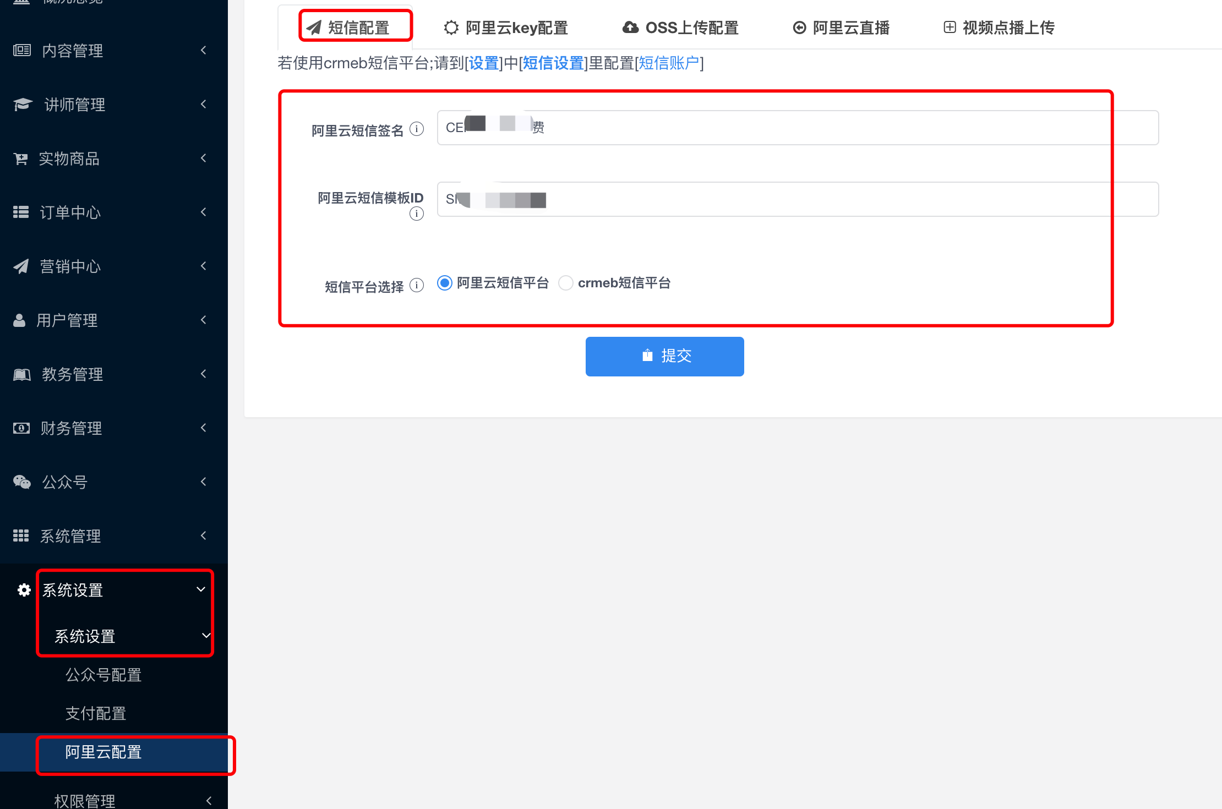Viewport: 1222px width, 809px height.
Task: Click the 讲师管理 graduation cap icon
Action: [x=23, y=105]
